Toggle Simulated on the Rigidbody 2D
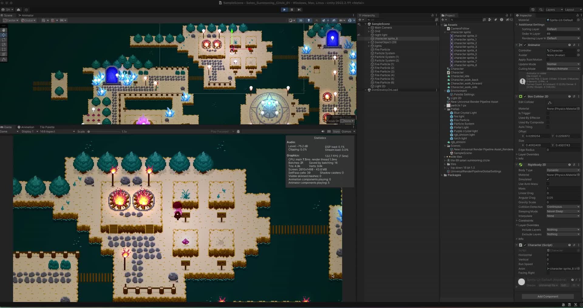 [x=548, y=179]
